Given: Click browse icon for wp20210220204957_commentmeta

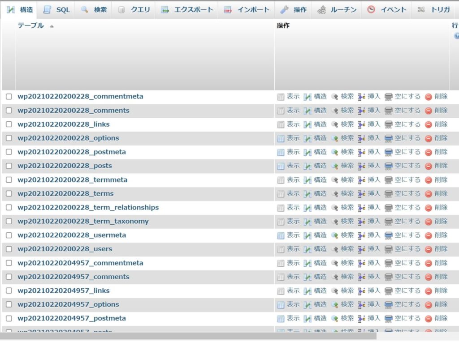Looking at the screenshot, I should (281, 263).
